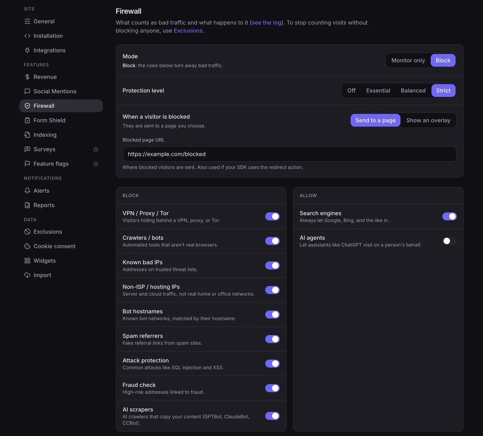Follow the Exclusions link in the description

click(x=188, y=31)
